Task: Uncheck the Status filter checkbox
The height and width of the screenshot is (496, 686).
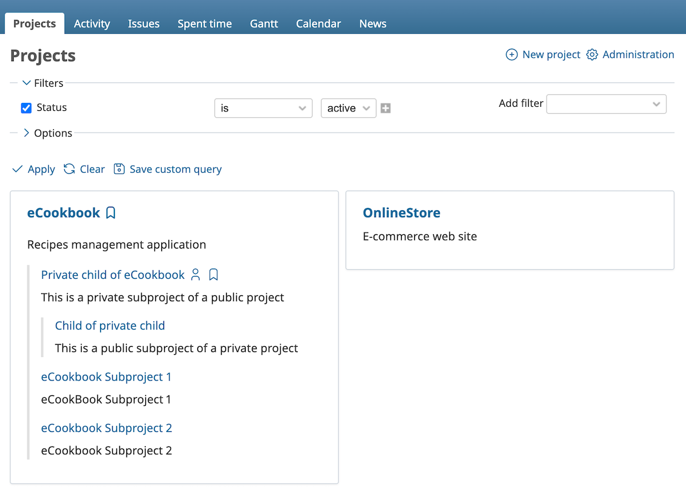Action: pyautogui.click(x=25, y=107)
